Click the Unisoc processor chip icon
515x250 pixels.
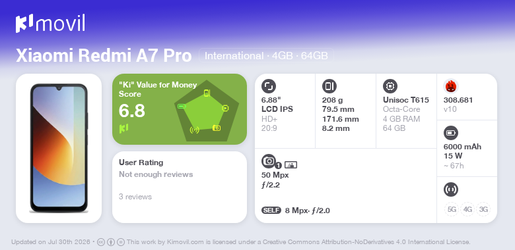390,86
